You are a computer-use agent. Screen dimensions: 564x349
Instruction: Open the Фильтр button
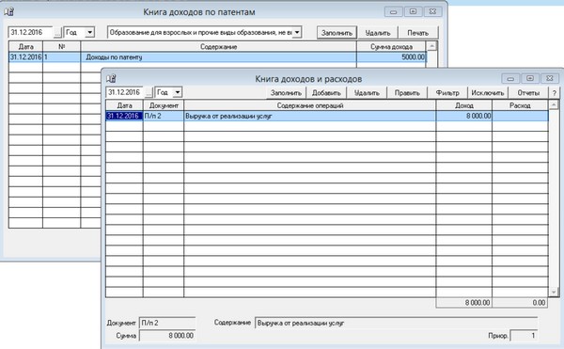click(x=447, y=93)
